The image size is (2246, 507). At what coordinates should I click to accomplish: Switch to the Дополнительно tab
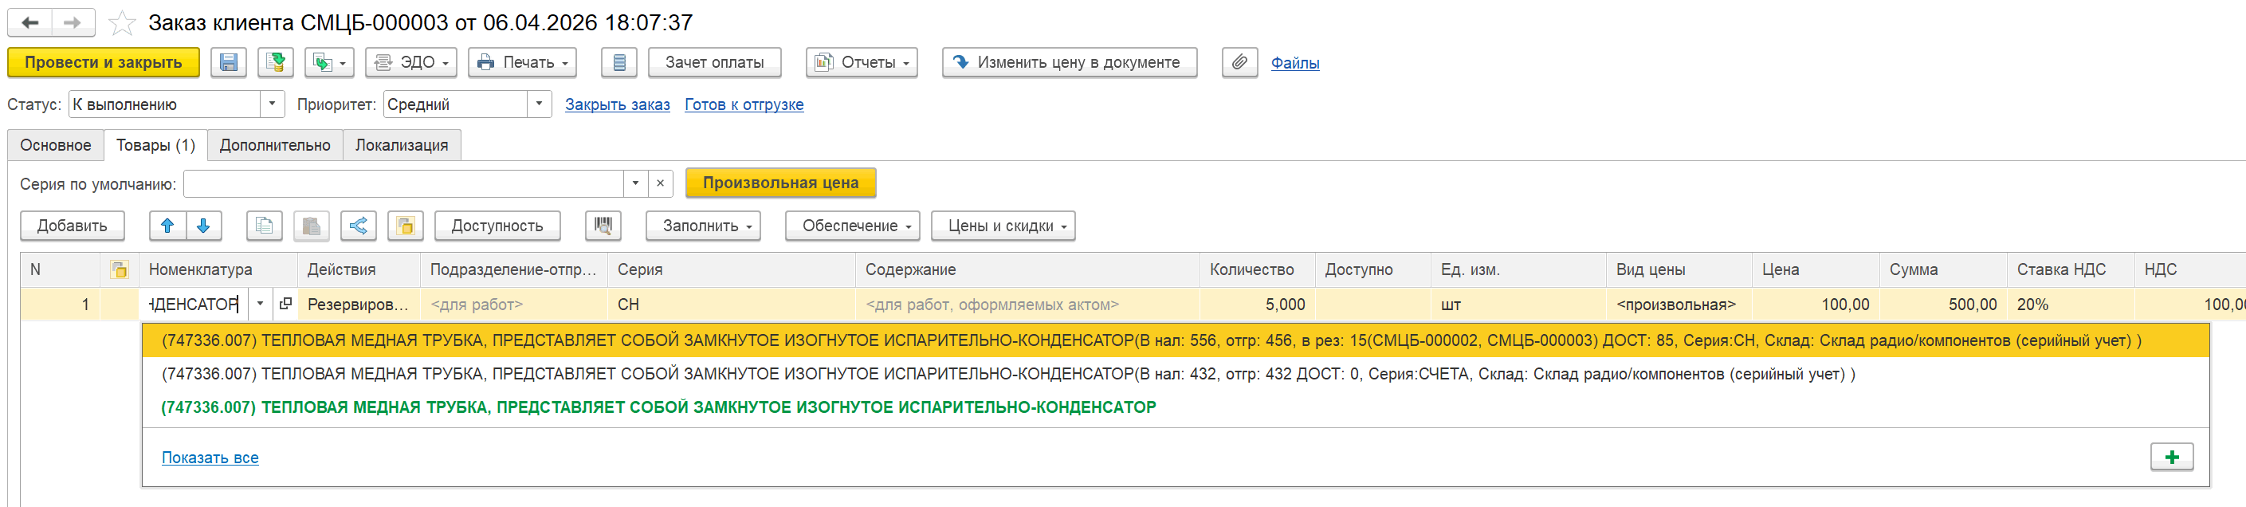pyautogui.click(x=275, y=146)
